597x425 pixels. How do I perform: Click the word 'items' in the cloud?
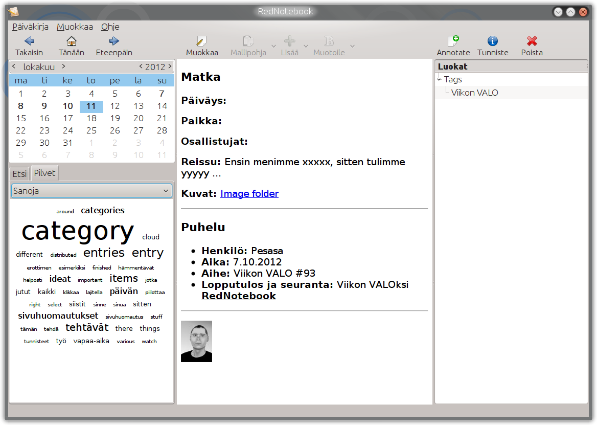124,278
